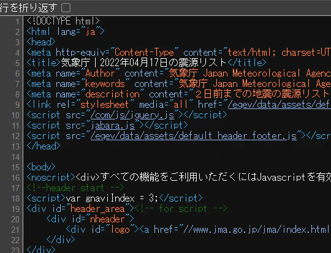Click the meta name="description" line
The image size is (331, 253).
tap(178, 94)
